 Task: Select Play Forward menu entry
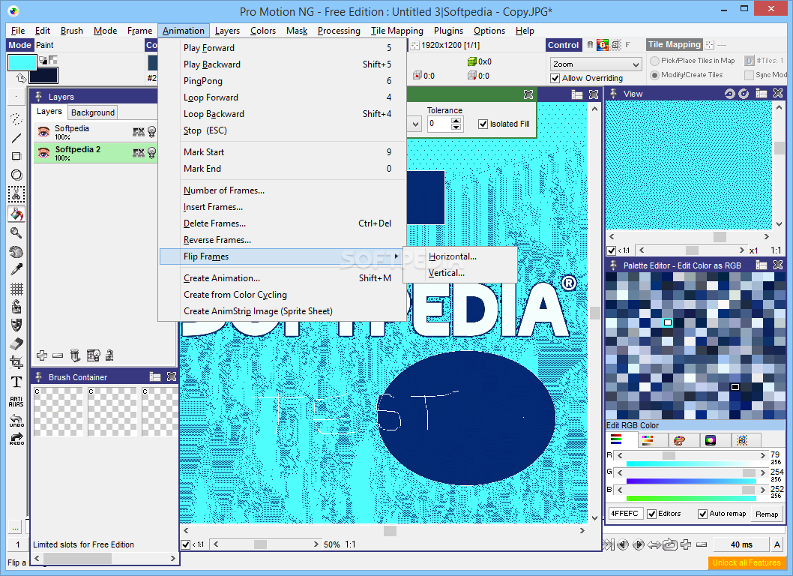(282, 48)
